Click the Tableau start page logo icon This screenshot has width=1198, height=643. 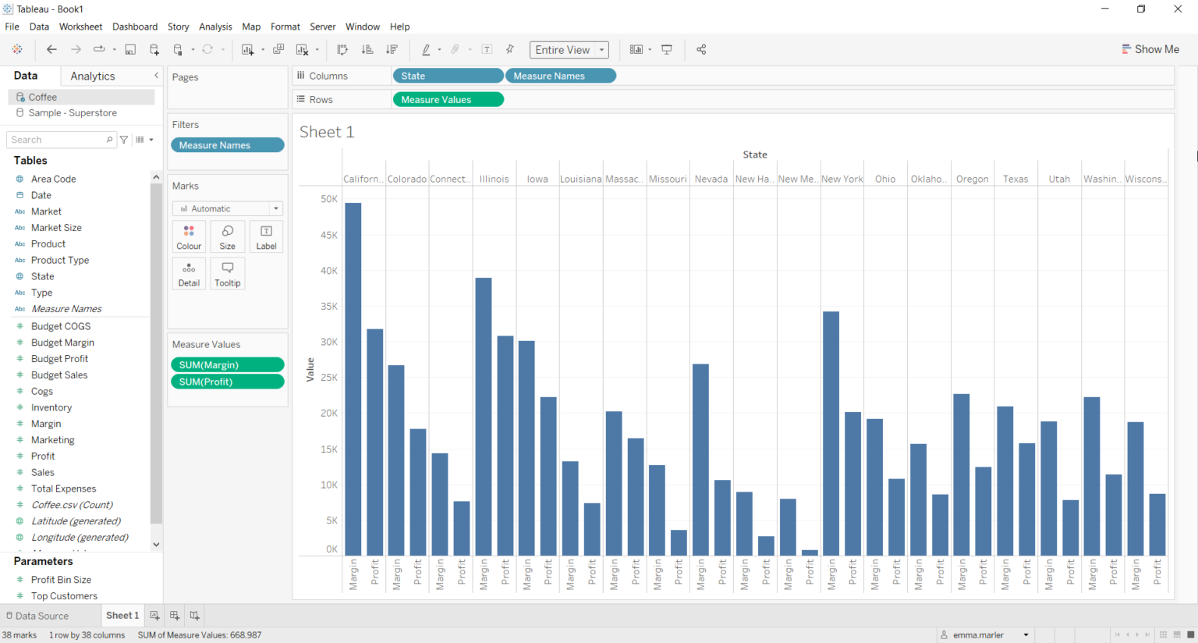point(17,49)
